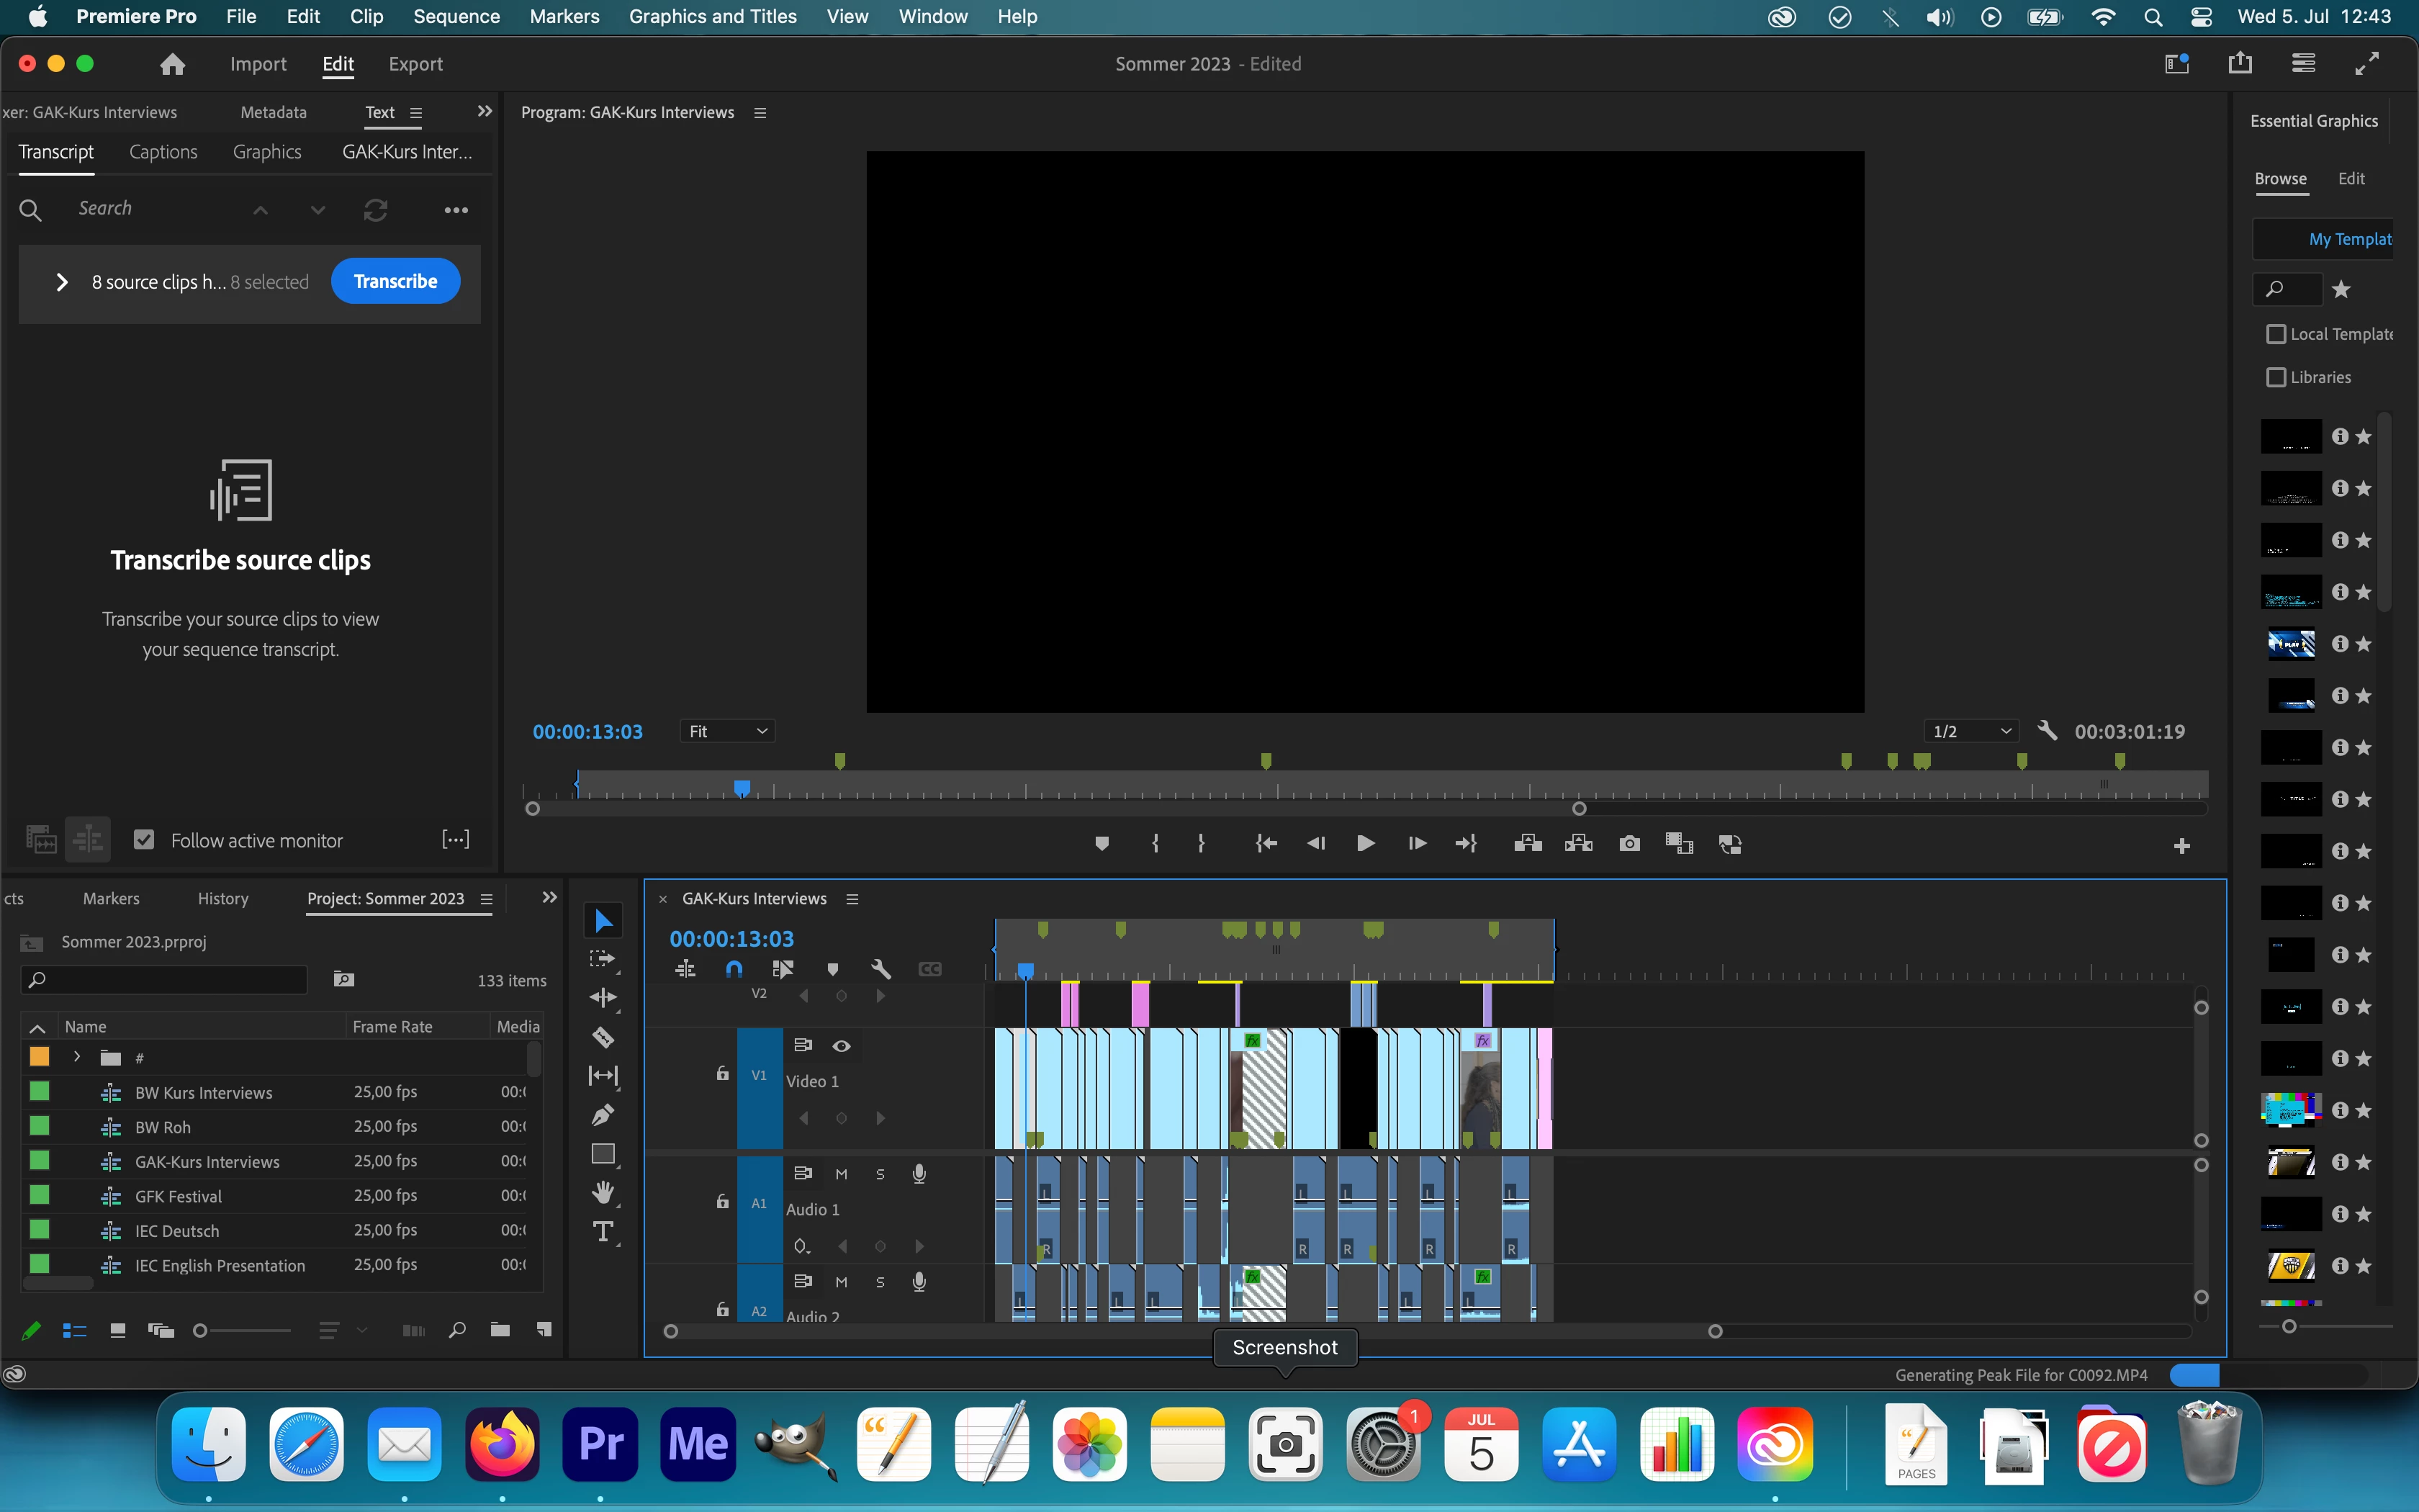The height and width of the screenshot is (1512, 2419).
Task: Open the Fit zoom level dropdown
Action: coord(728,731)
